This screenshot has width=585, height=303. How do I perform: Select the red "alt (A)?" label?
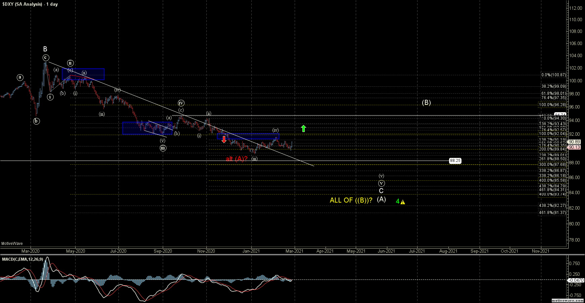pos(237,159)
